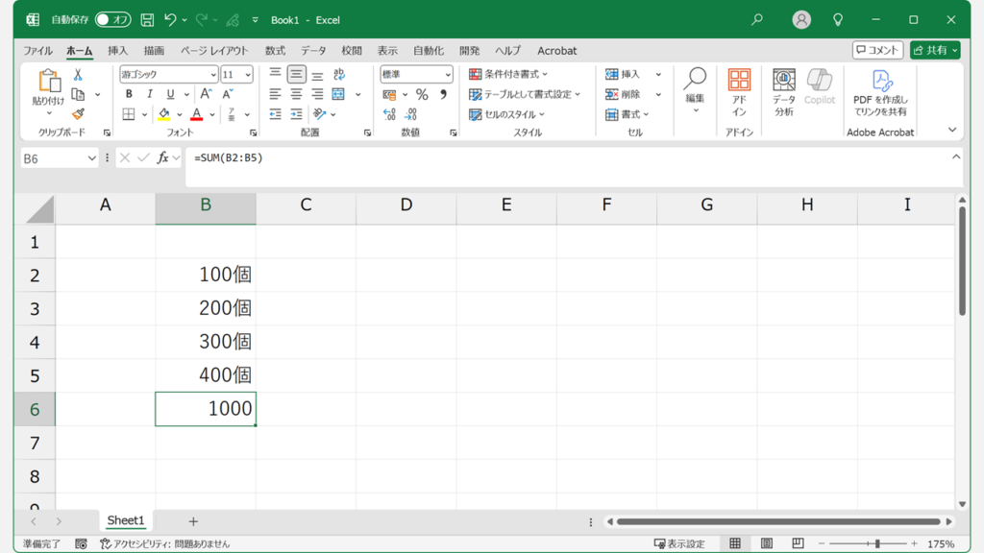
Task: Click the Underline U icon
Action: (170, 94)
